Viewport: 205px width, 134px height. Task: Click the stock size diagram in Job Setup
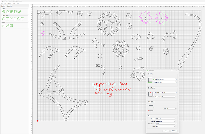(x=150, y=80)
